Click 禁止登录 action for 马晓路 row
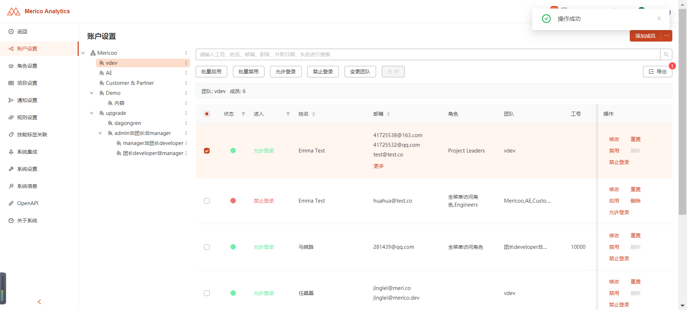Screen dimensions: 687x310 (x=619, y=258)
